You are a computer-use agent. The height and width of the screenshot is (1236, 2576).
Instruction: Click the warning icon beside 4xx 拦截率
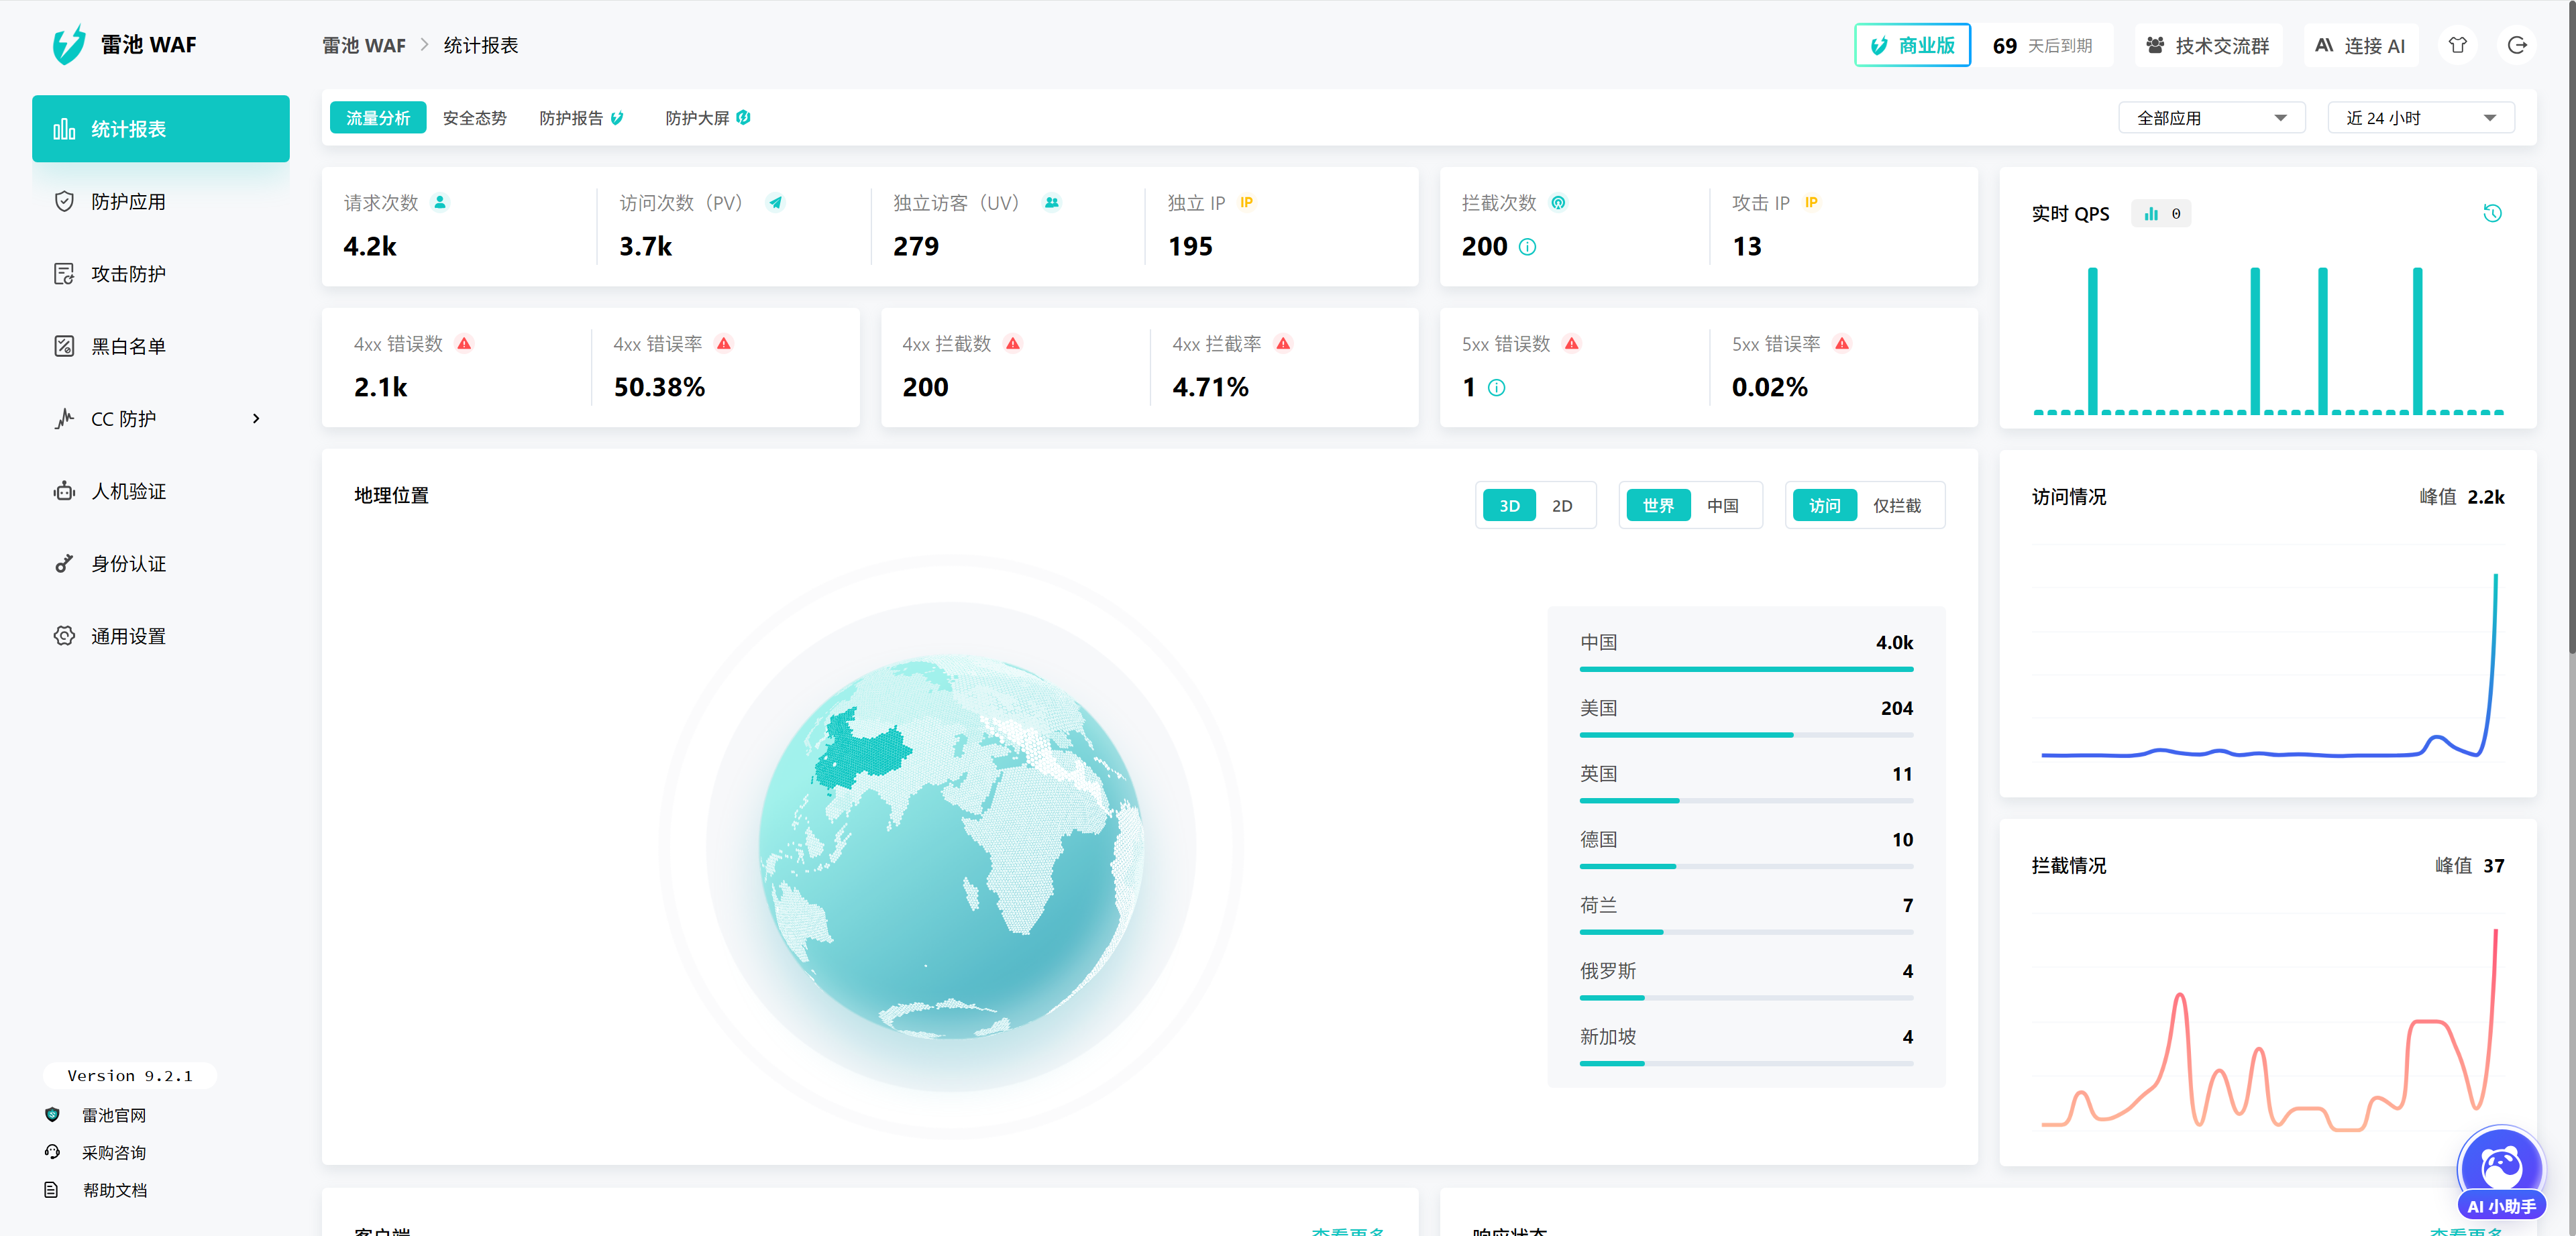1283,344
